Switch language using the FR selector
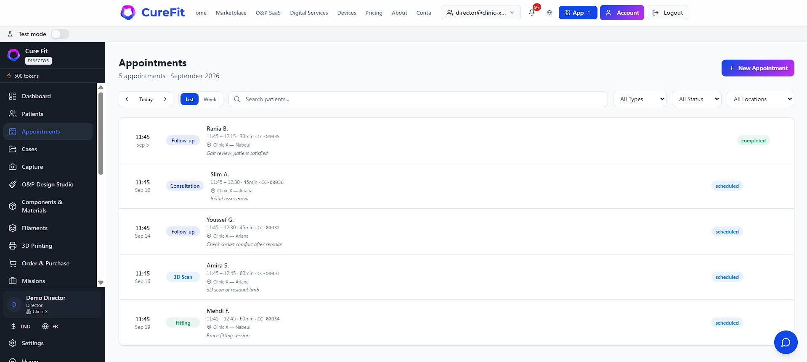Image resolution: width=807 pixels, height=362 pixels. (x=50, y=326)
